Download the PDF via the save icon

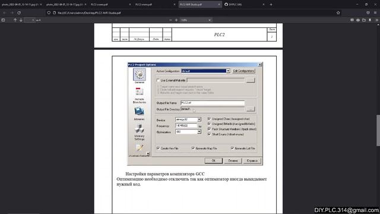point(370,20)
